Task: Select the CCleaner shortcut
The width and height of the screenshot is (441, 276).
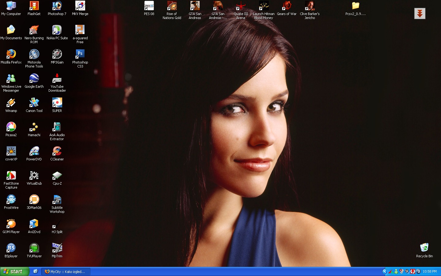Action: pyautogui.click(x=57, y=154)
